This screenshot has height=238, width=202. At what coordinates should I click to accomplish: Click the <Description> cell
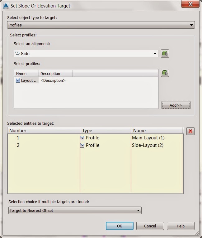pos(53,81)
